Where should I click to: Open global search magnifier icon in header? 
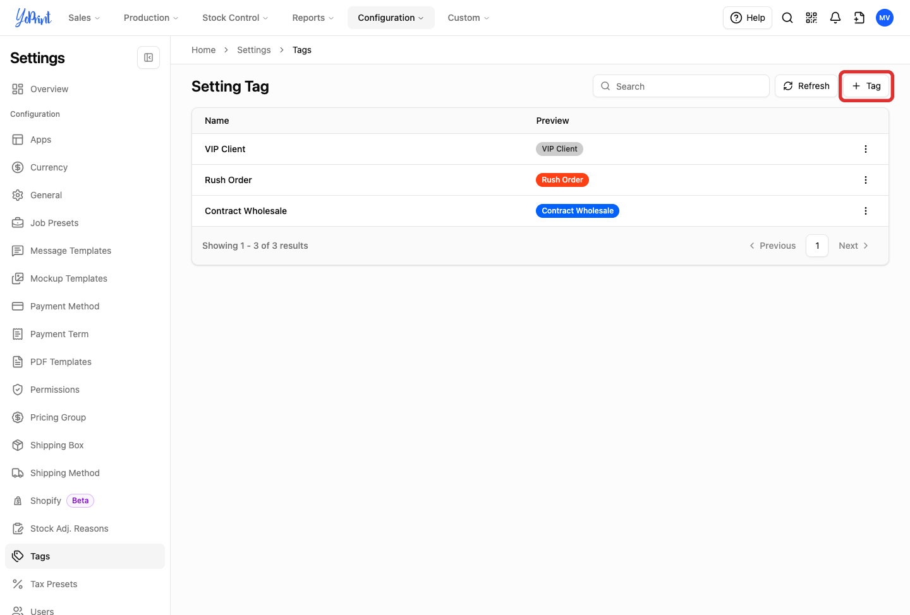click(x=787, y=18)
